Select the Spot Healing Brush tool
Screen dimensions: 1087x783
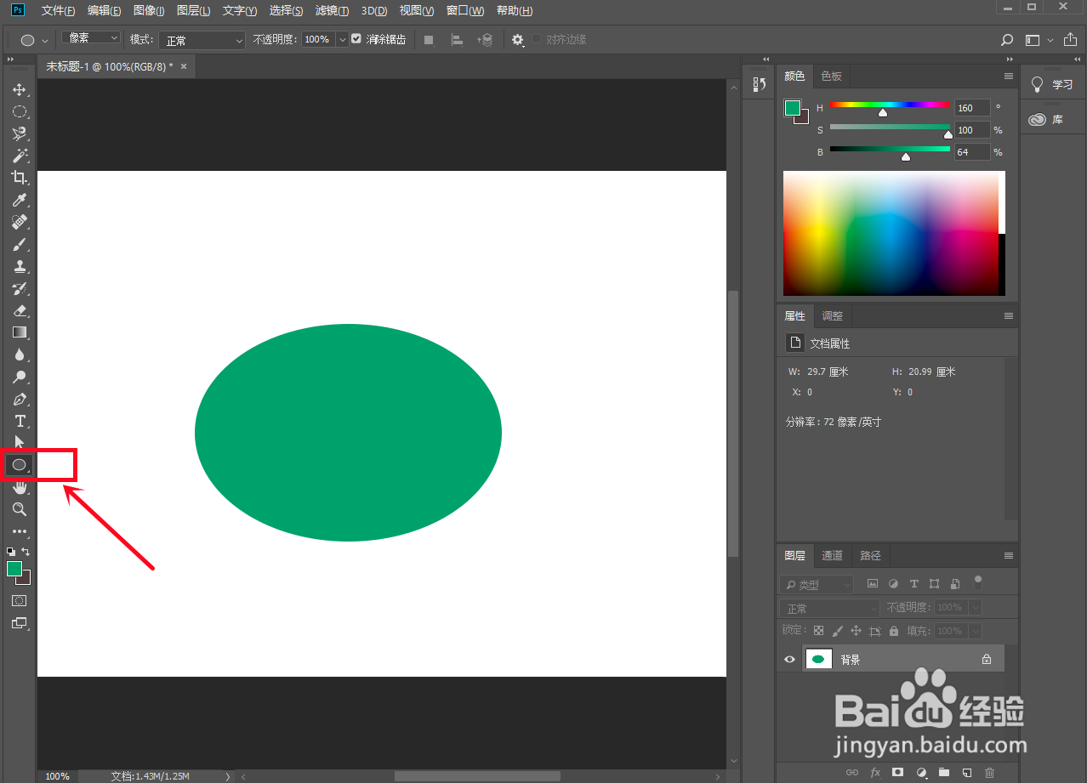click(x=19, y=222)
